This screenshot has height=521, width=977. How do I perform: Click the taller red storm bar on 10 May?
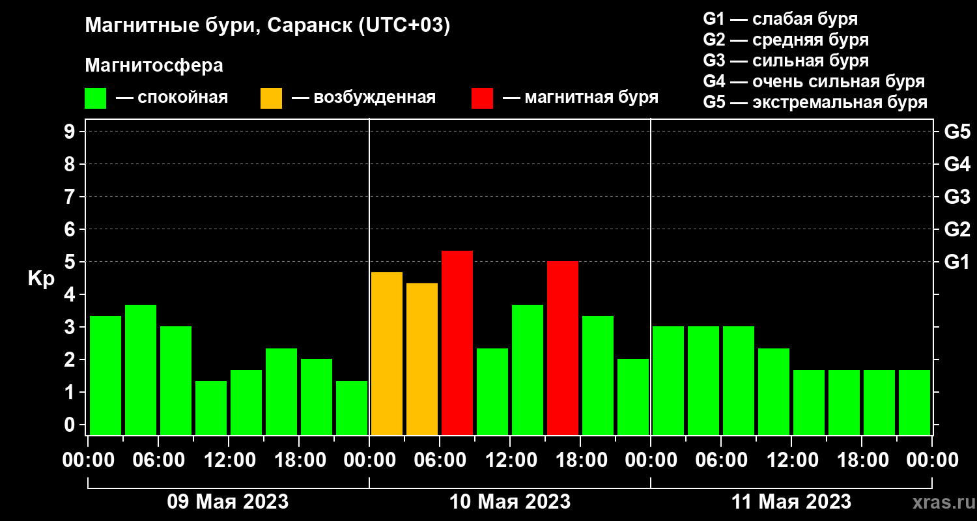click(x=457, y=343)
